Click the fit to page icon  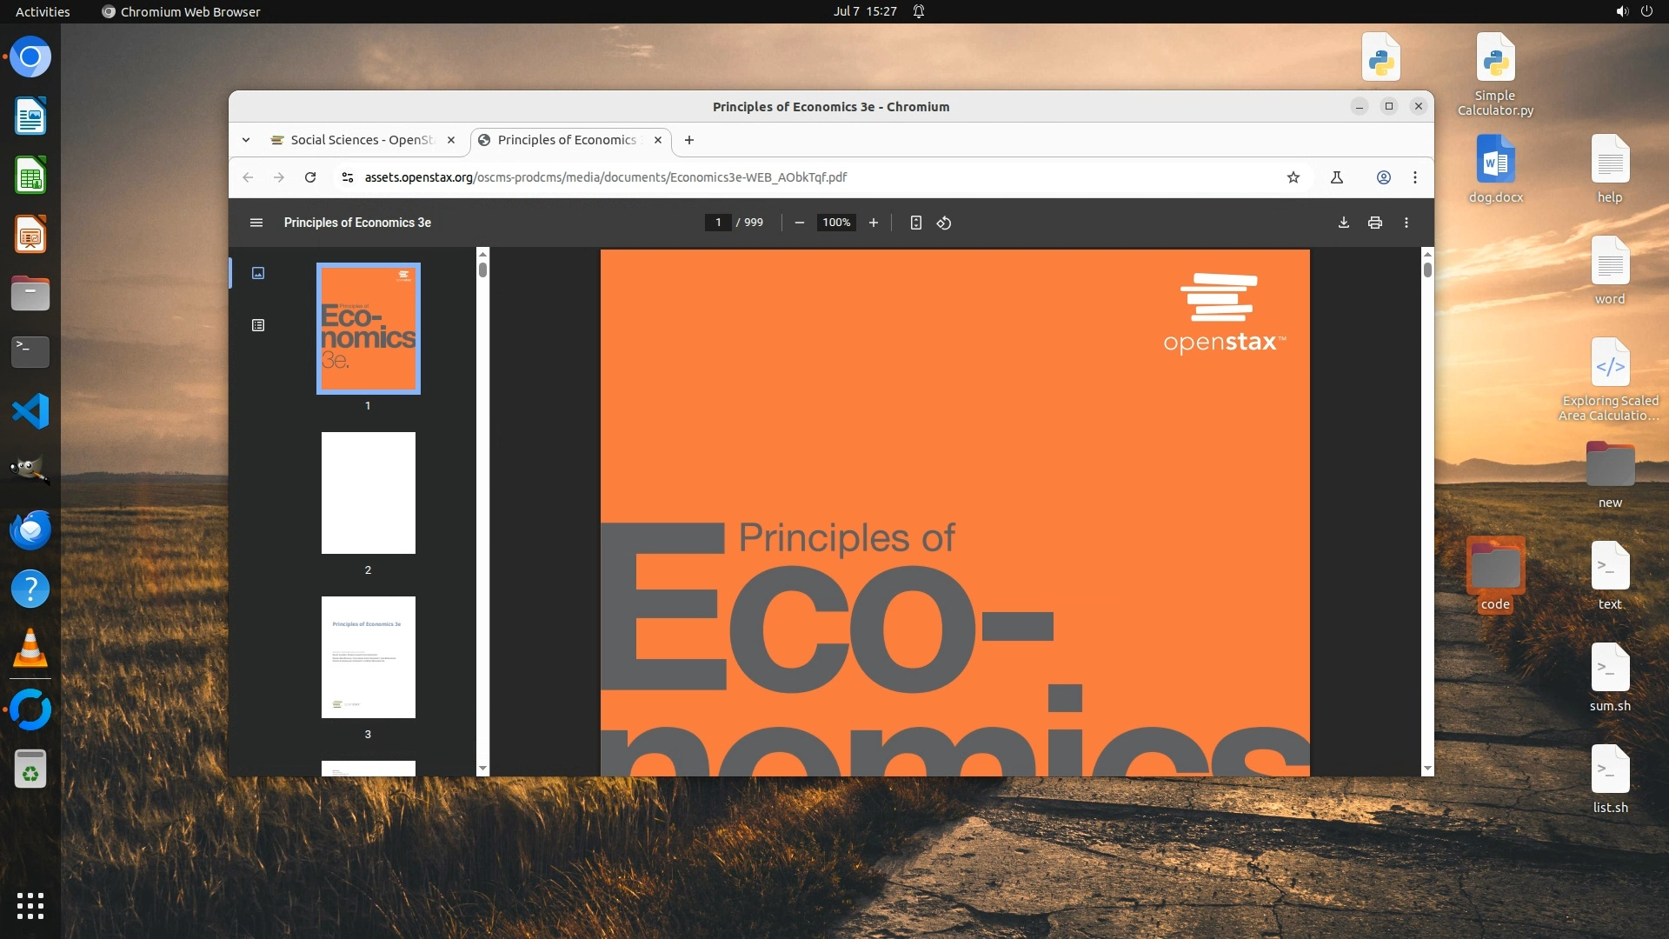tap(915, 223)
